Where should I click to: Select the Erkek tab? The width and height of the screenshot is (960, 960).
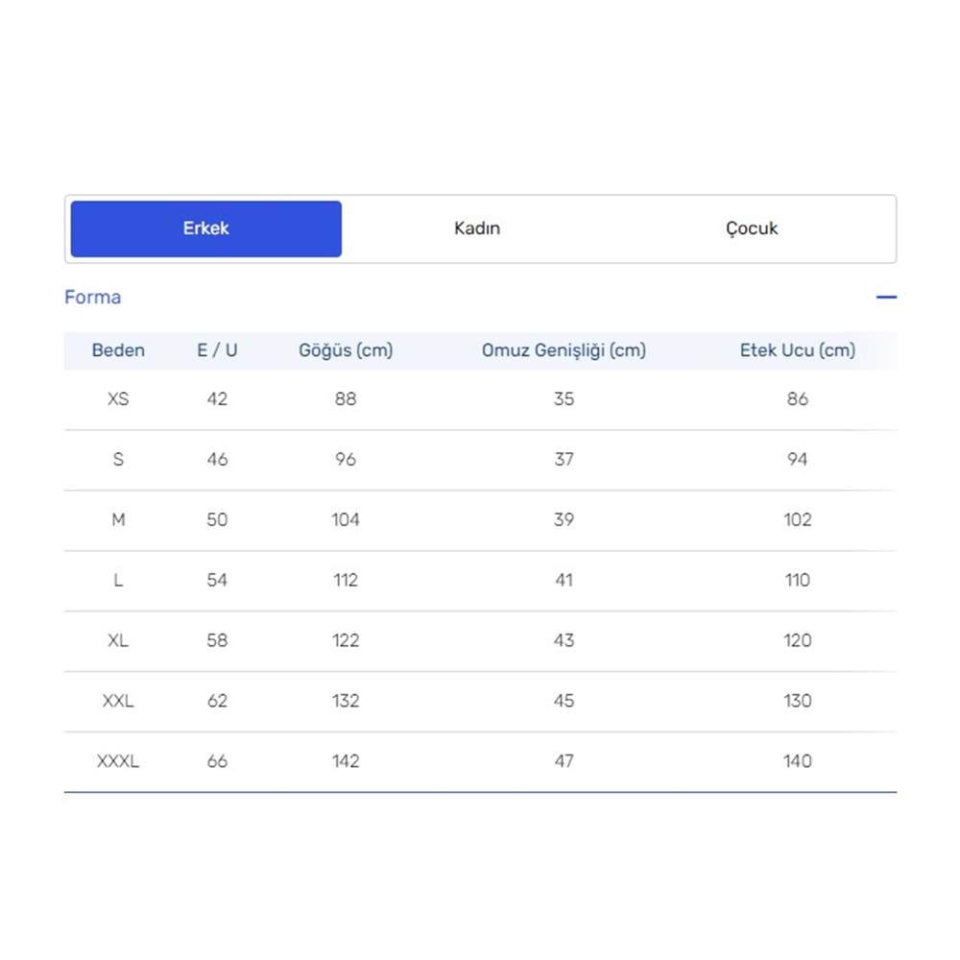[206, 228]
